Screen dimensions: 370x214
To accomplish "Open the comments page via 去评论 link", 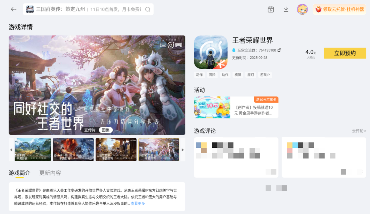I will coord(359,131).
